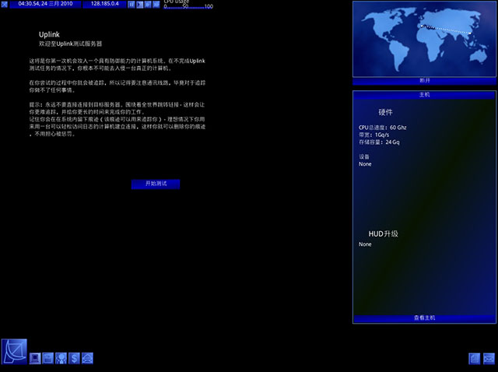The height and width of the screenshot is (372, 498).
Task: Set fast forward speed
Action: [x=148, y=4]
